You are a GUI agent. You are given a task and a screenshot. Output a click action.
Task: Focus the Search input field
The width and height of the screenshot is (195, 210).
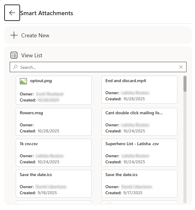point(97,67)
